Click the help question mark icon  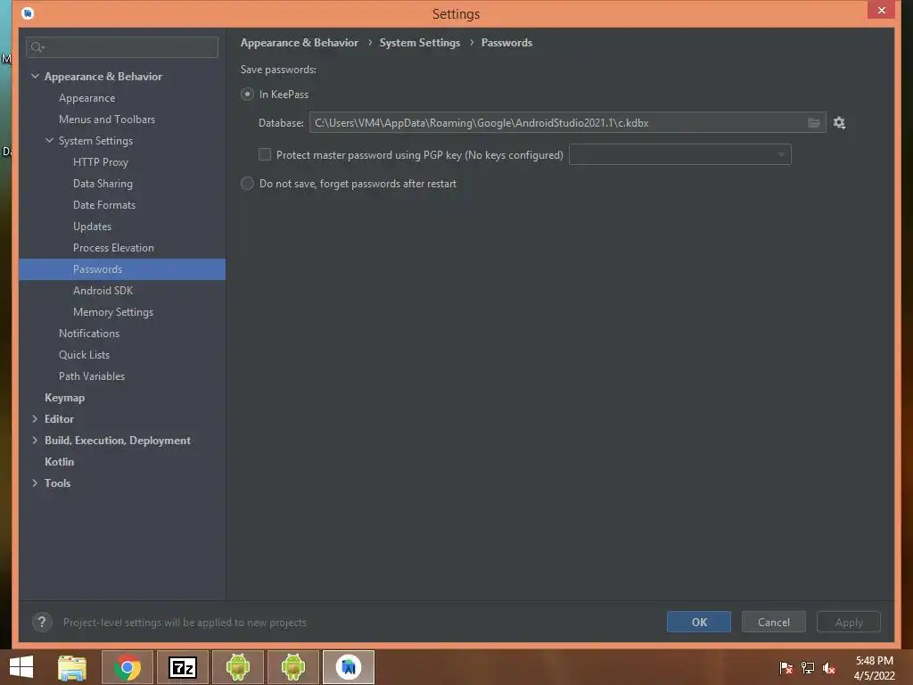(x=42, y=622)
